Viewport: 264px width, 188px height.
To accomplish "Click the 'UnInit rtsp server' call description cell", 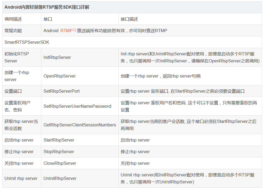I will (x=22, y=178).
